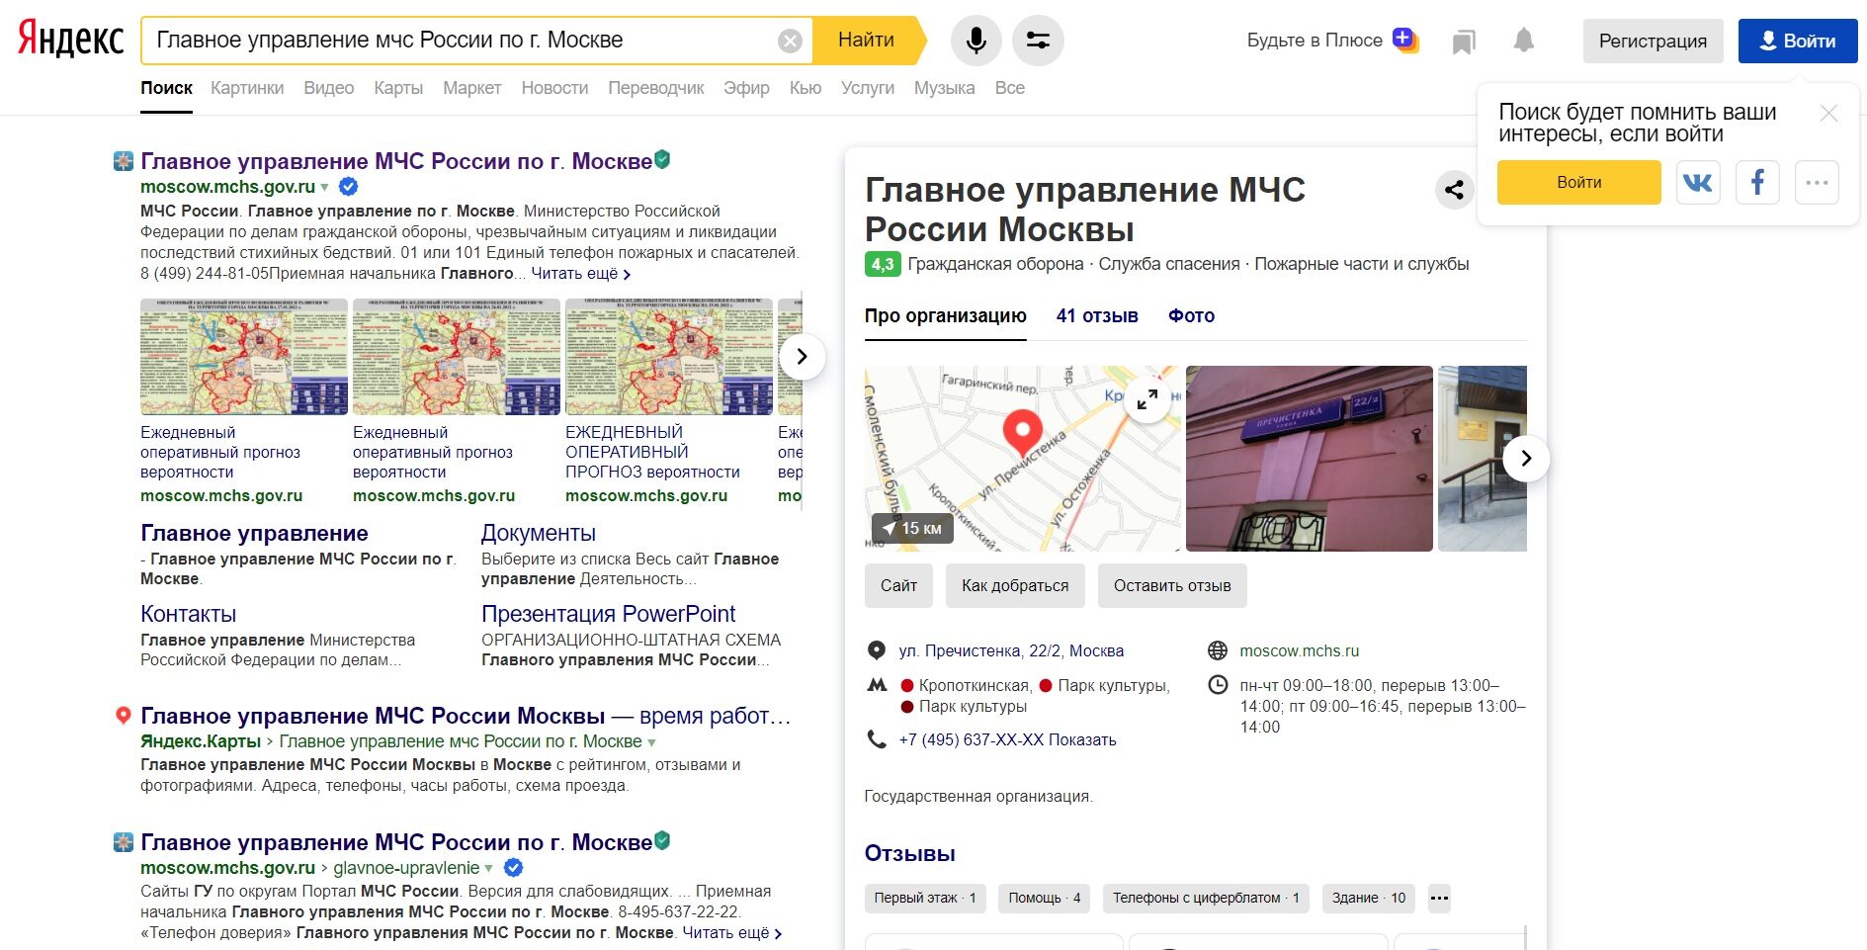Expand third result snippet Читать ещё

click(x=731, y=933)
